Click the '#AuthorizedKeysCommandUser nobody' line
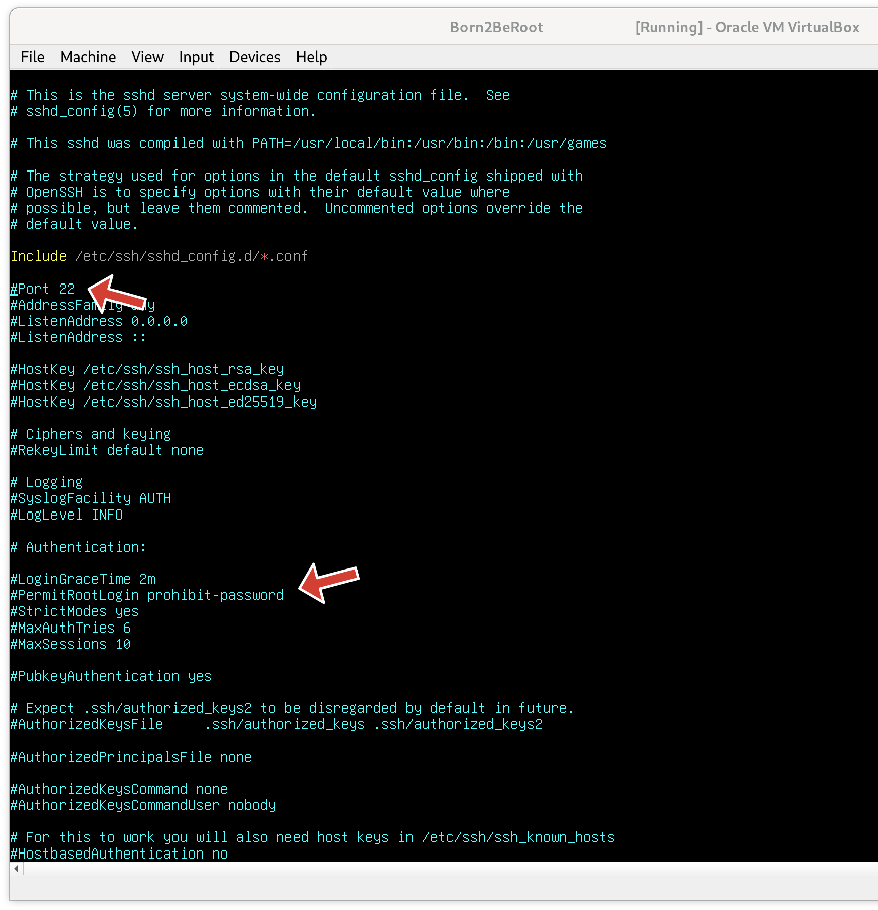Viewport: 878px width, 910px height. (144, 805)
